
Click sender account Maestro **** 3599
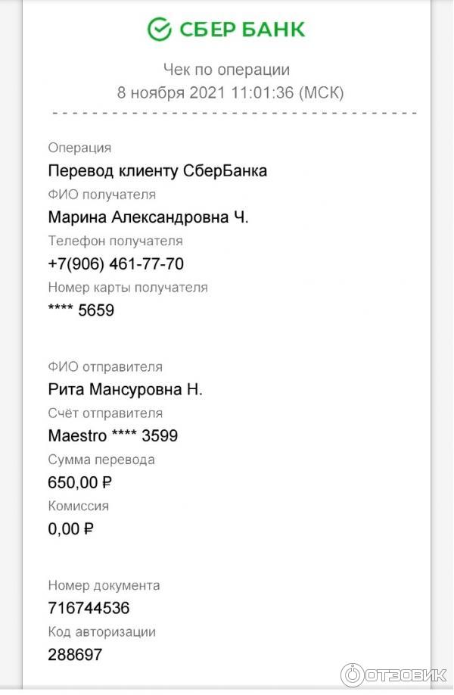tap(113, 436)
